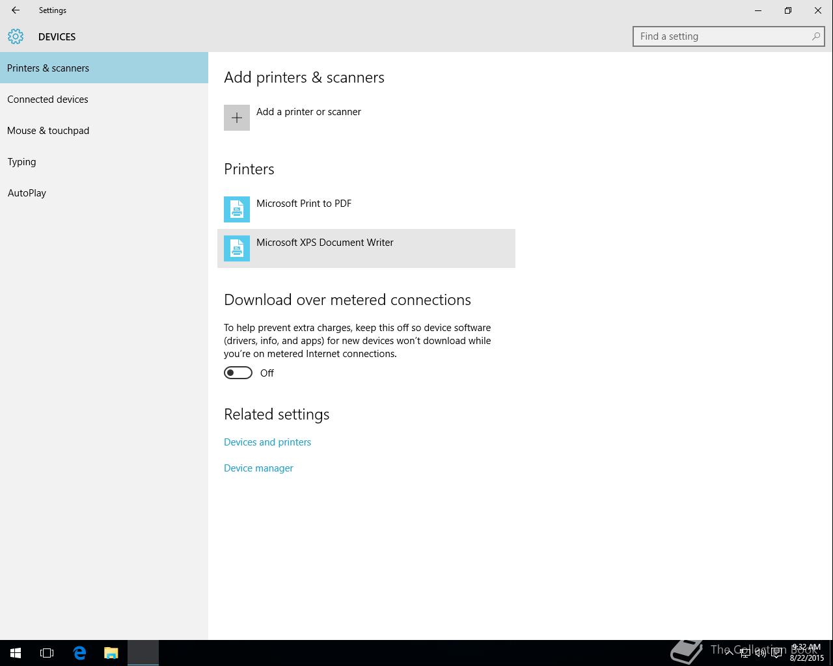Open Mouse & touchpad settings
833x666 pixels.
(x=104, y=130)
